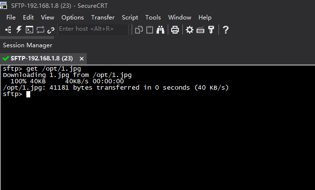Close the SFTP-192.168.1.8 (23) tab
The width and height of the screenshot is (315, 190).
81,58
